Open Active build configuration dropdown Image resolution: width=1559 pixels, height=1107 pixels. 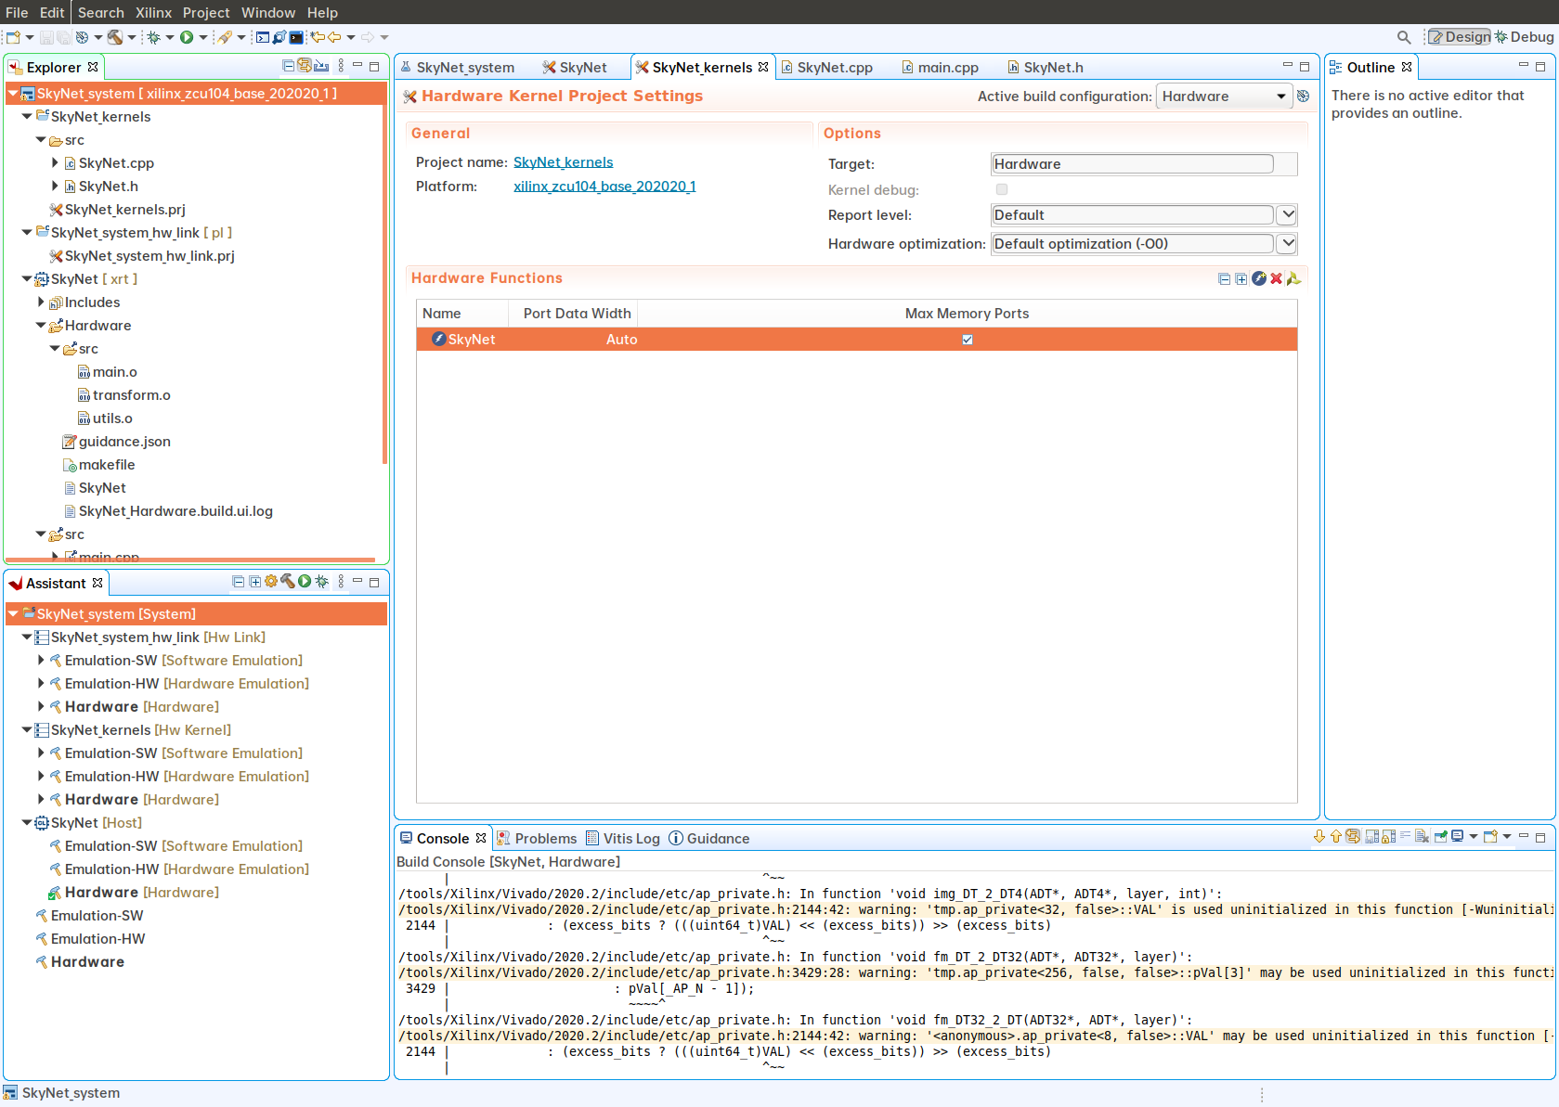[1225, 97]
